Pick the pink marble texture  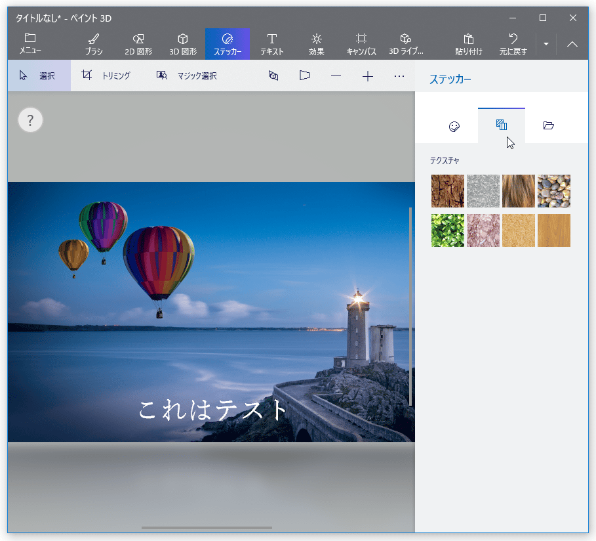[483, 230]
